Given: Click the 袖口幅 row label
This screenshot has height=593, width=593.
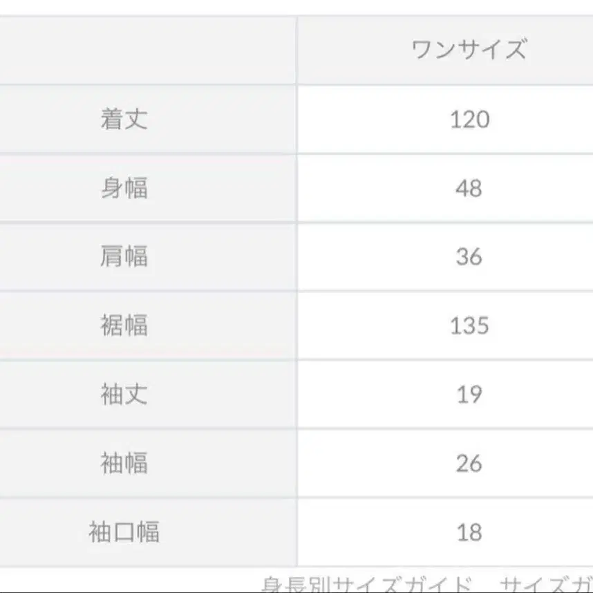Looking at the screenshot, I should 124,532.
